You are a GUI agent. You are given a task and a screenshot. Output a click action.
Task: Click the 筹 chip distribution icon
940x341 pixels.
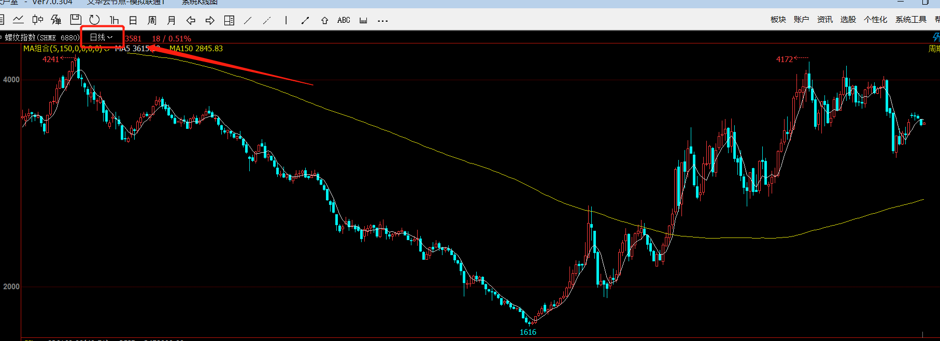[56, 20]
